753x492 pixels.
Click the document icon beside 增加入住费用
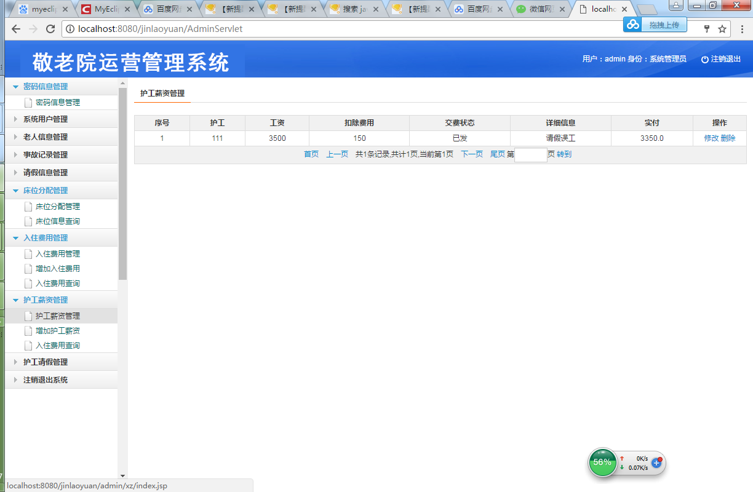click(x=28, y=269)
